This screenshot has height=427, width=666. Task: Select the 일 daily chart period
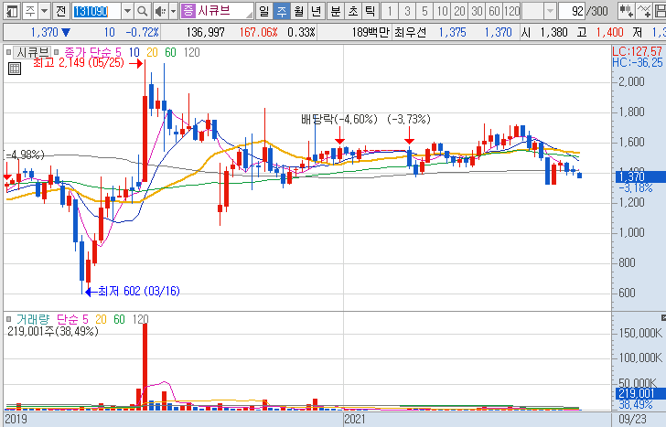pos(264,11)
